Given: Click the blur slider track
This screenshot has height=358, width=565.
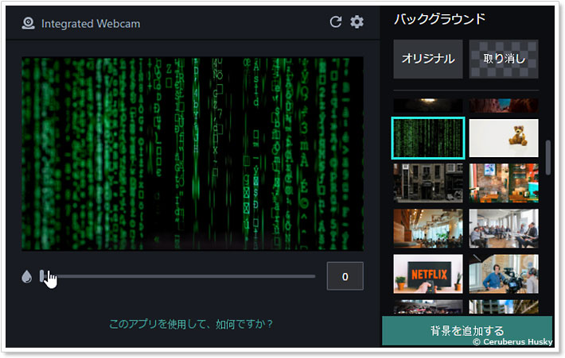Looking at the screenshot, I should click(178, 276).
